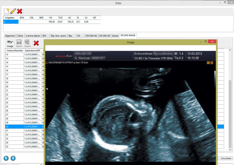This screenshot has height=165, width=234.
Task: Click the Export floppy disk icon
Action: click(19, 43)
